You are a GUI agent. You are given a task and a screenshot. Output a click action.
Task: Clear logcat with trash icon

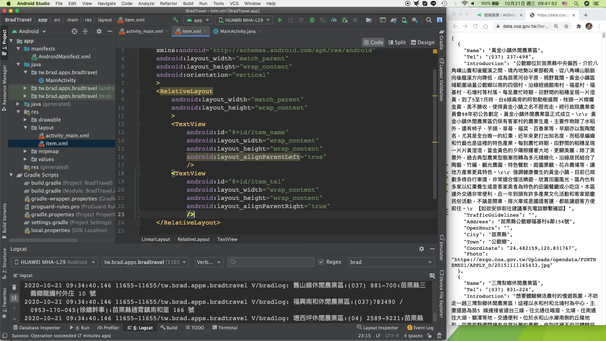pyautogui.click(x=14, y=287)
